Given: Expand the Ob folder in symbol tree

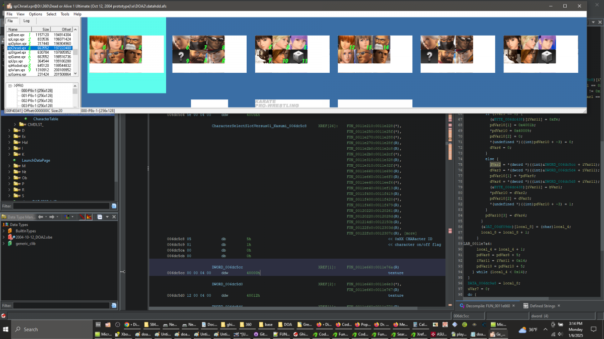Looking at the screenshot, I should (10, 178).
